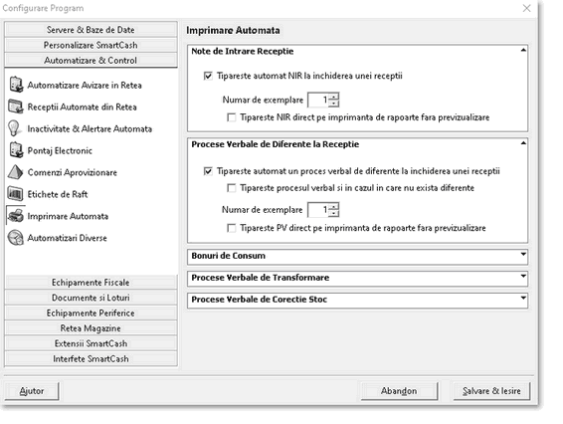Click the Pontaj Electronic icon

[x=16, y=150]
